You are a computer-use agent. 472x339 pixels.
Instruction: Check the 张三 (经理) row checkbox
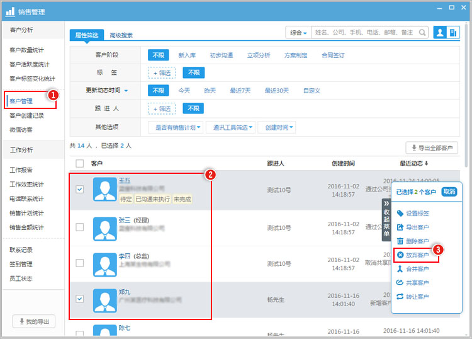(79, 227)
